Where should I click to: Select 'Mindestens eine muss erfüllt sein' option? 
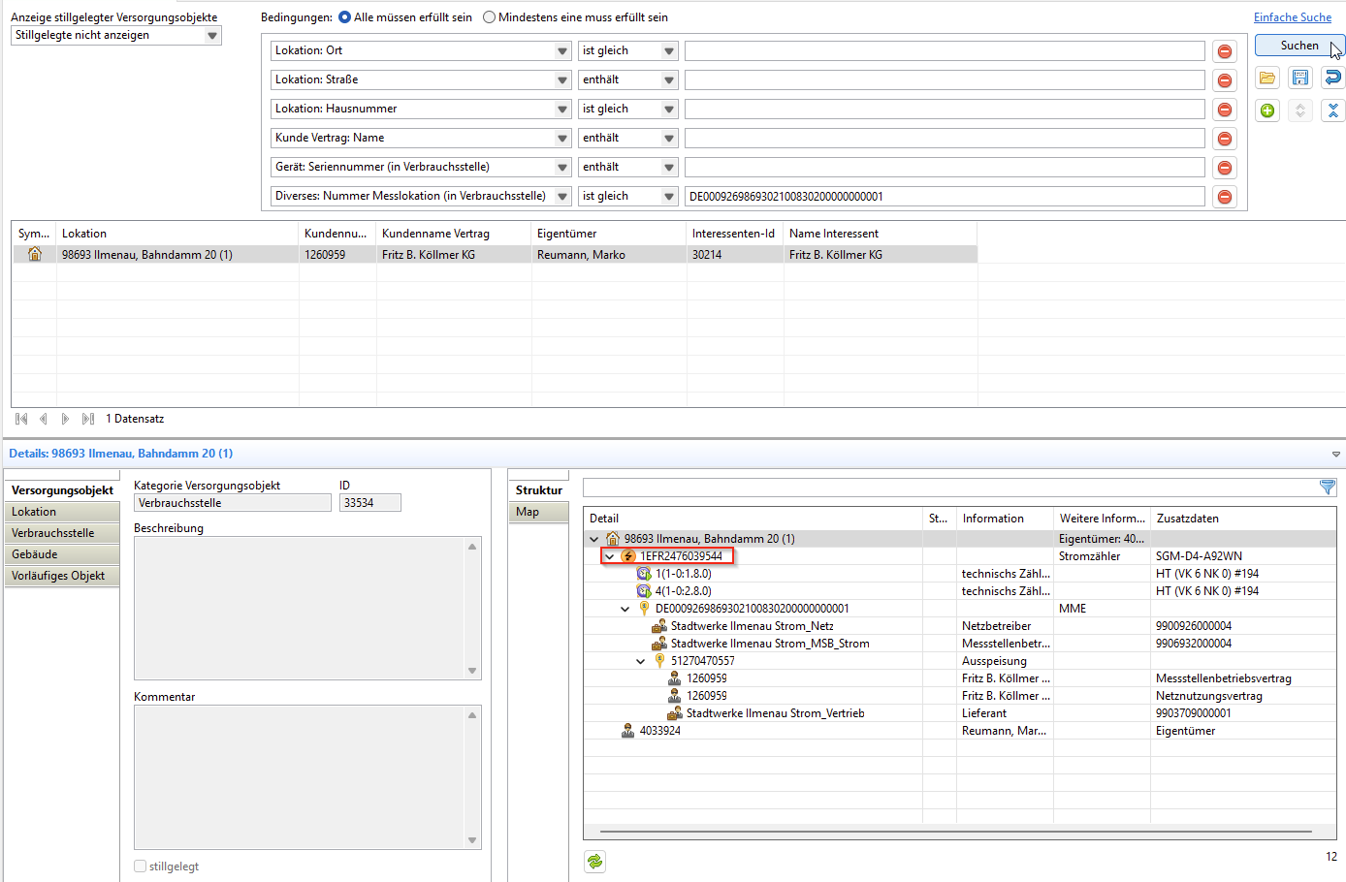(x=489, y=17)
